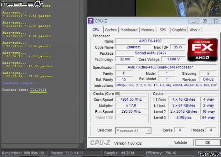Image resolution: width=221 pixels, height=157 pixels.
Task: Click the 16-way Level 2 associativity value
Action: [209, 112]
